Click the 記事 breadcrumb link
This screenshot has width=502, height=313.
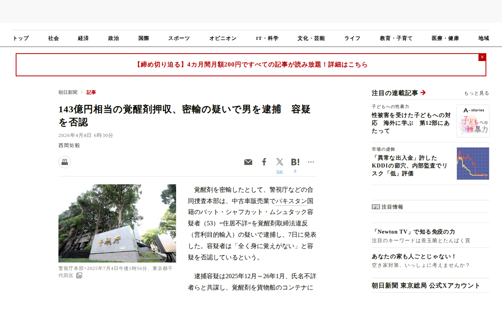tap(91, 92)
